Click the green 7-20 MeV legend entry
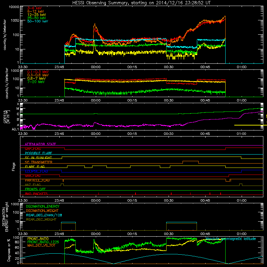Image resolution: width=267 pixels, height=267 pixels. [36, 82]
